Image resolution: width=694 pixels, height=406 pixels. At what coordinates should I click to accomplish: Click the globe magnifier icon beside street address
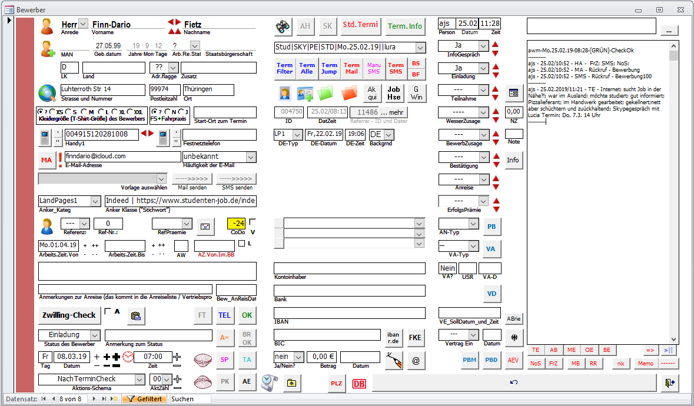(47, 92)
